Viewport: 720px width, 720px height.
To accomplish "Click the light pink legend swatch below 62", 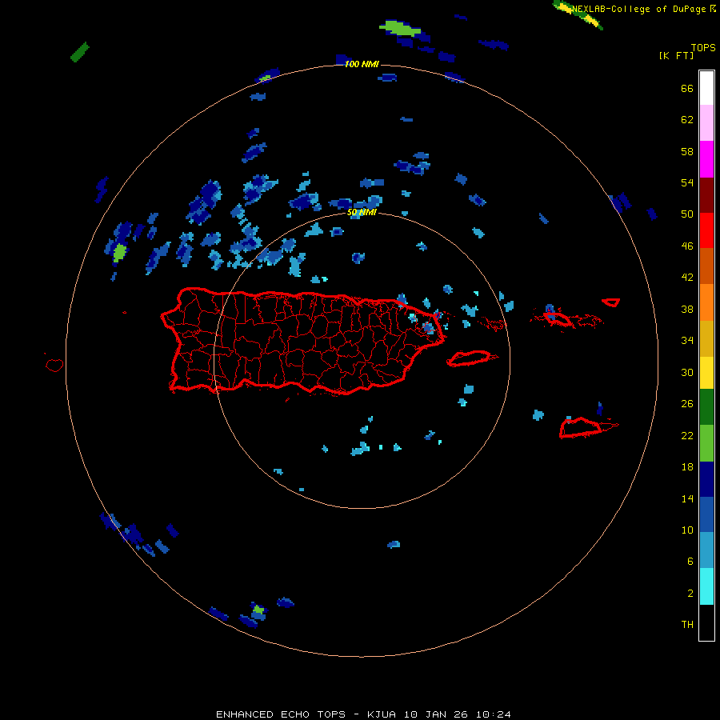I will [x=706, y=122].
